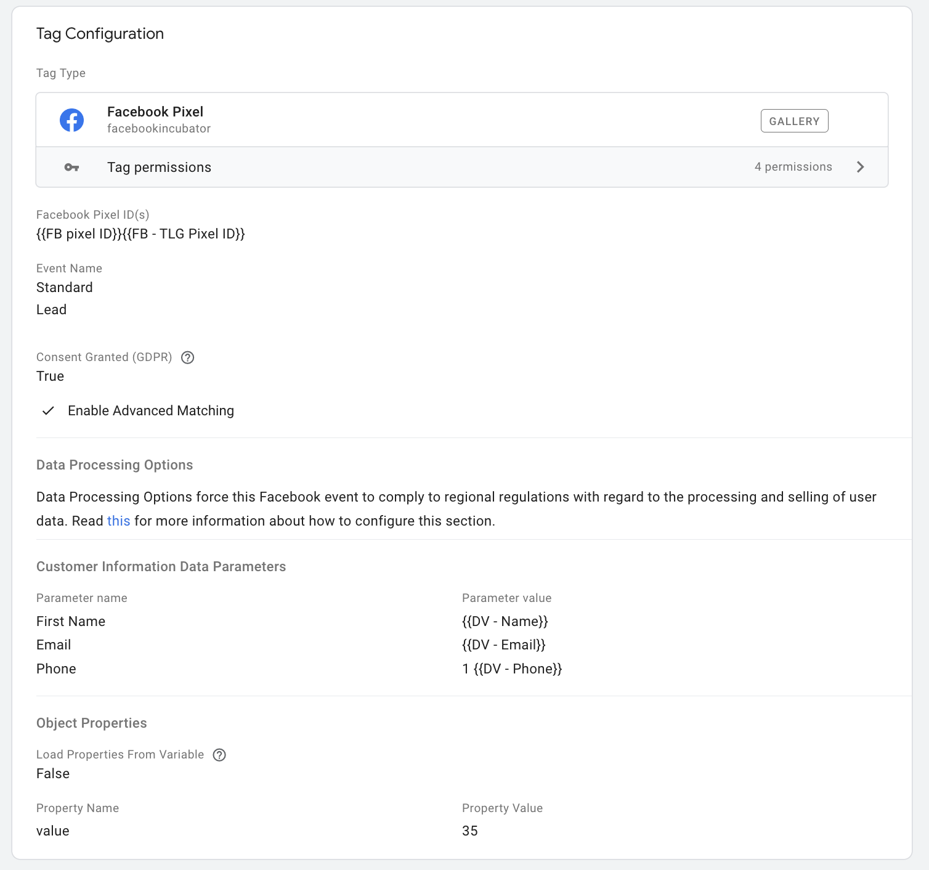Click the Tag Type label
This screenshot has width=929, height=870.
61,73
